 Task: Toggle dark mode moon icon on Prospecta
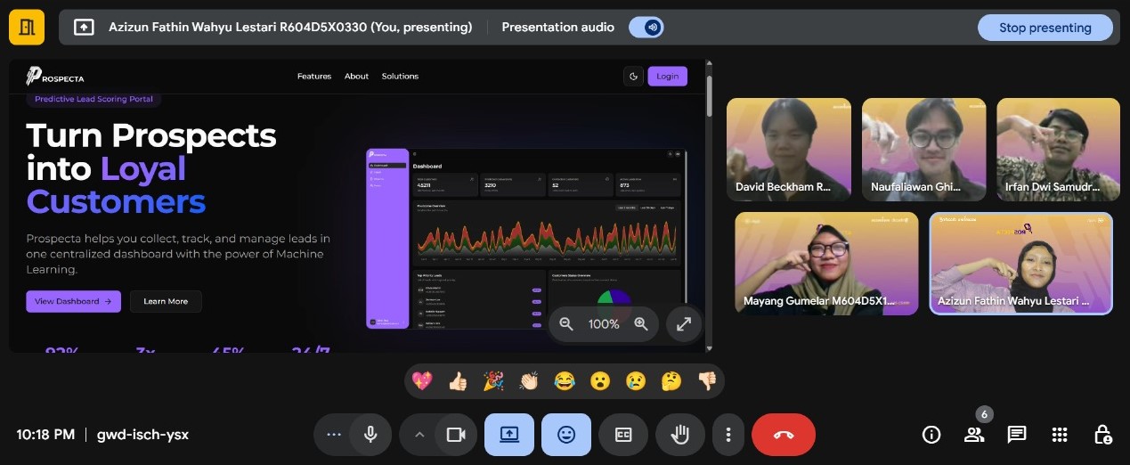click(634, 77)
